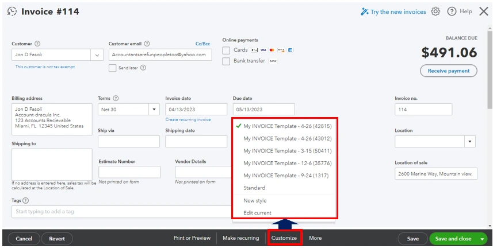Open the Try the new invoices link
Image resolution: width=497 pixels, height=249 pixels.
(x=399, y=11)
